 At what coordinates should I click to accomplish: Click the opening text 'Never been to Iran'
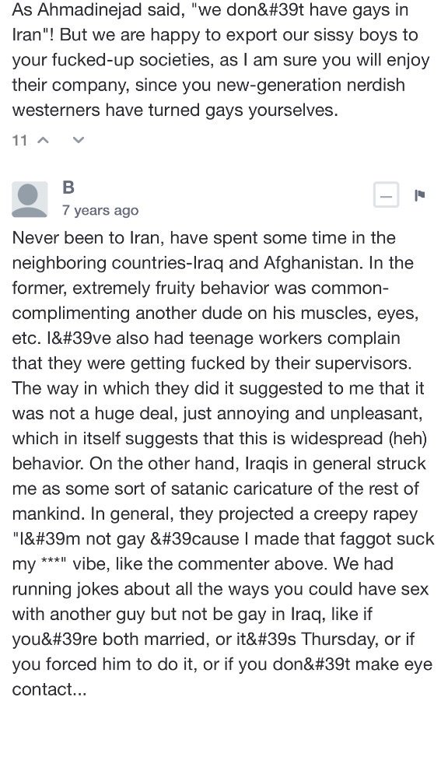click(86, 237)
